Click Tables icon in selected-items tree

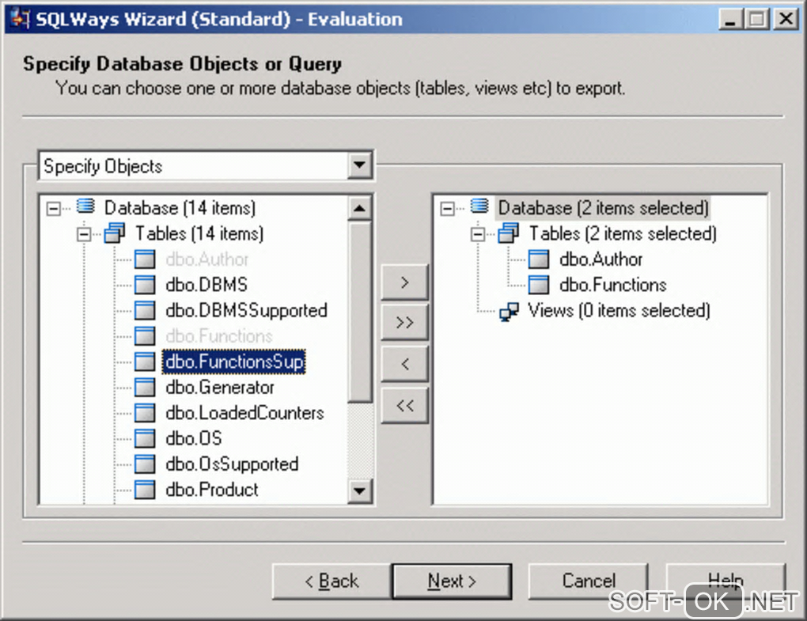click(509, 233)
